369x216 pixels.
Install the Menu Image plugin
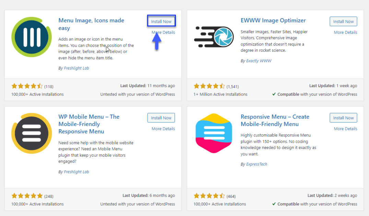coord(161,21)
